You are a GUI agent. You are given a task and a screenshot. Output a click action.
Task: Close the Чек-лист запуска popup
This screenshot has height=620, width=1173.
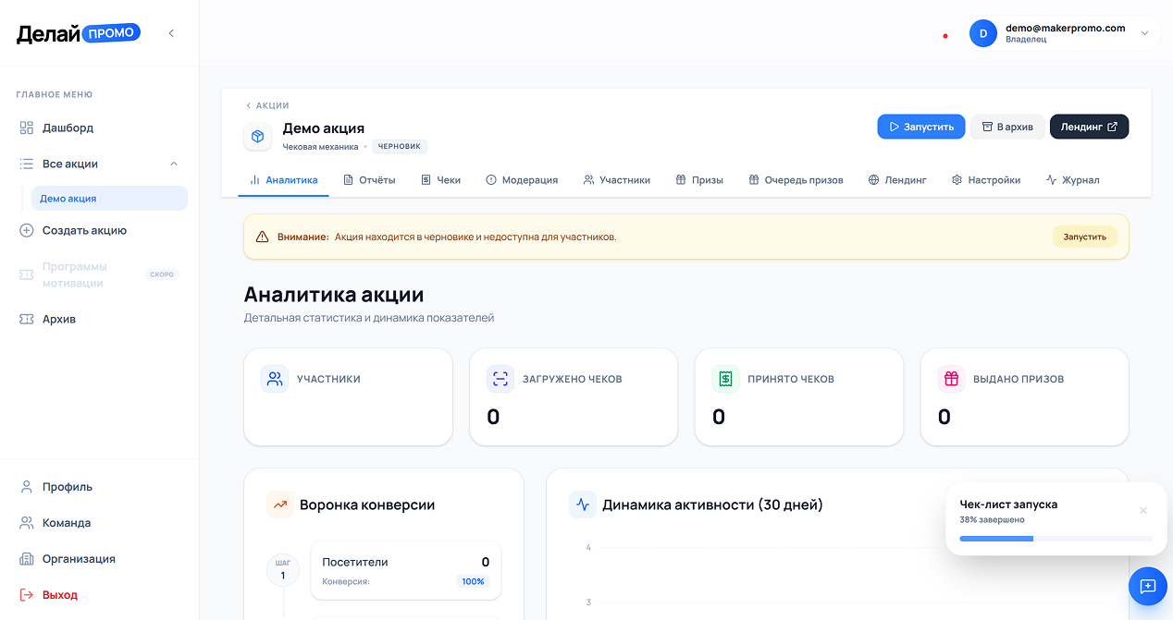click(1143, 510)
